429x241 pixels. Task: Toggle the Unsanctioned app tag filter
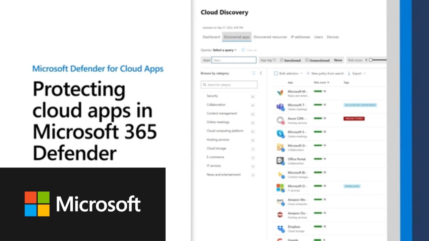tap(317, 60)
